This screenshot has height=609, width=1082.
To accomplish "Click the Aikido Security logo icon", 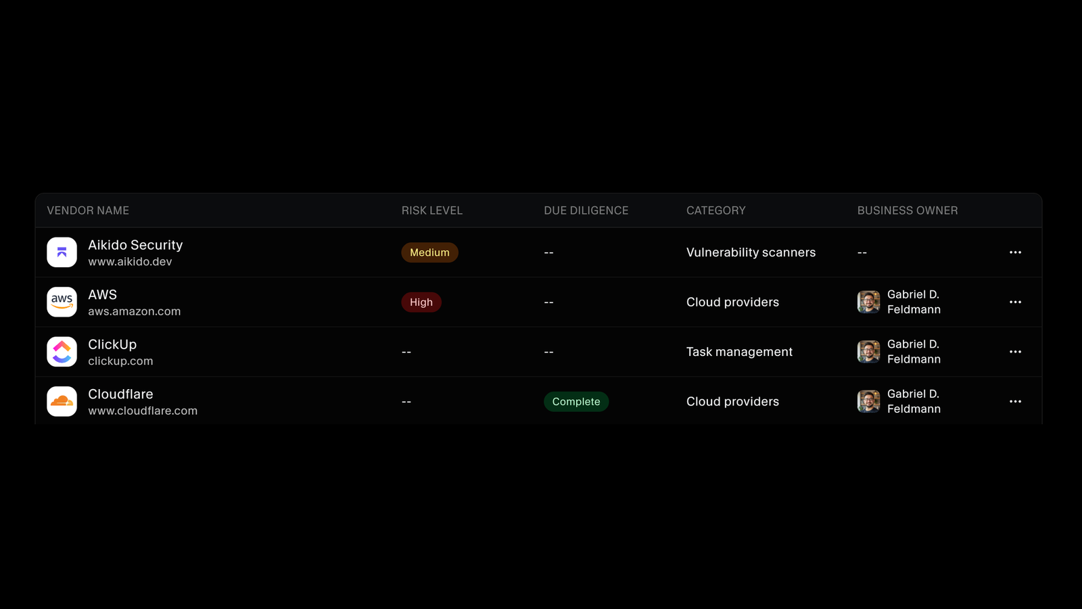I will 62,252.
